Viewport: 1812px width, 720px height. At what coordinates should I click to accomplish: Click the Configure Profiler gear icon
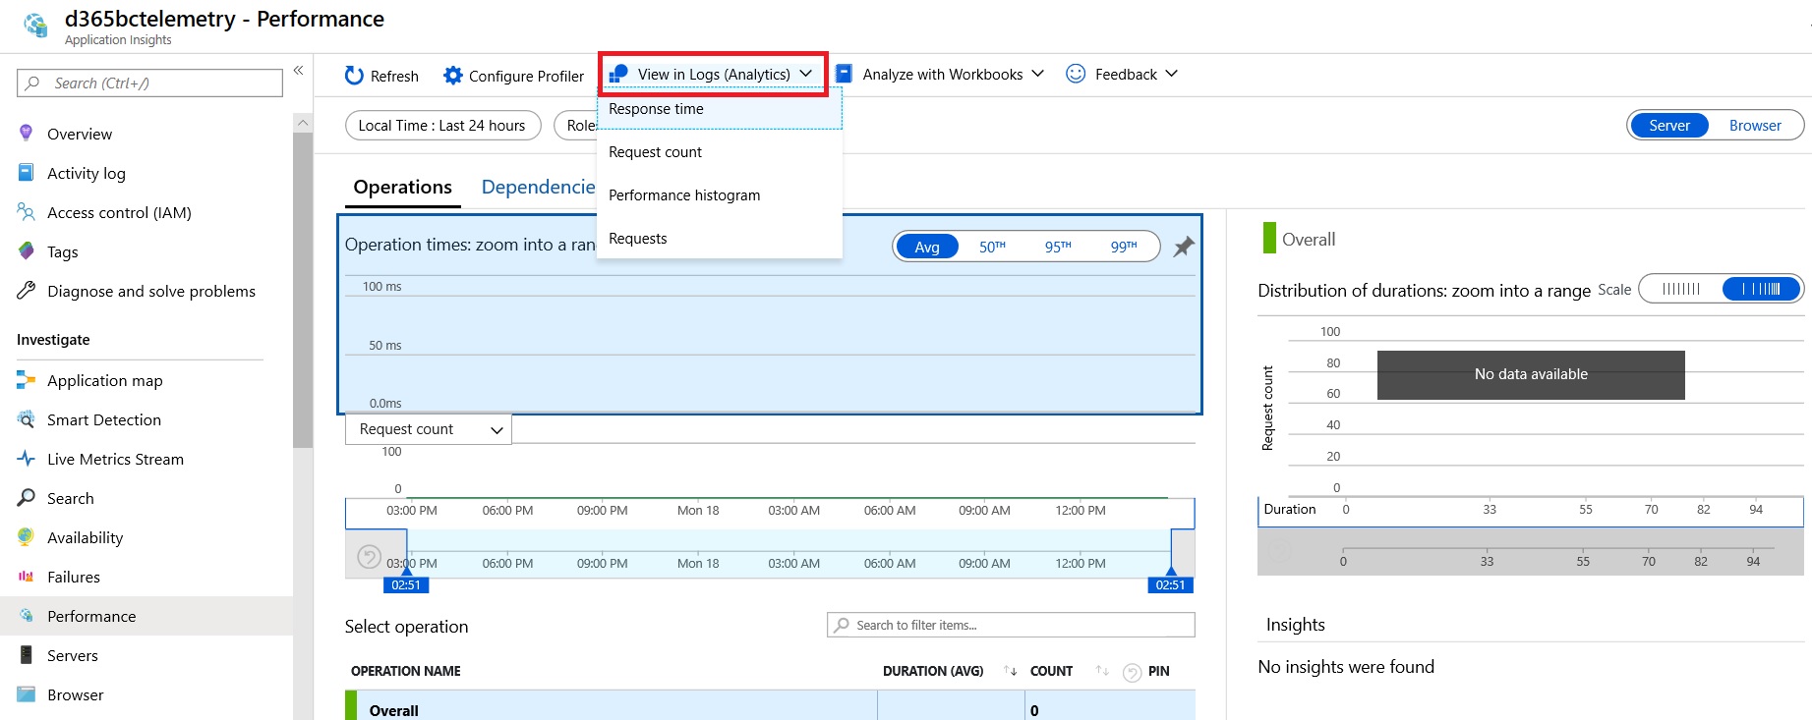452,76
